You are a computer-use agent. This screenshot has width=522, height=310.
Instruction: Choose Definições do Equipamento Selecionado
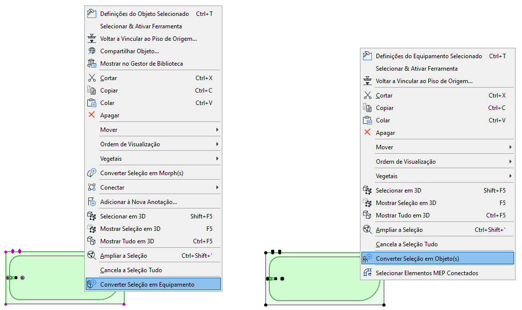pos(438,56)
